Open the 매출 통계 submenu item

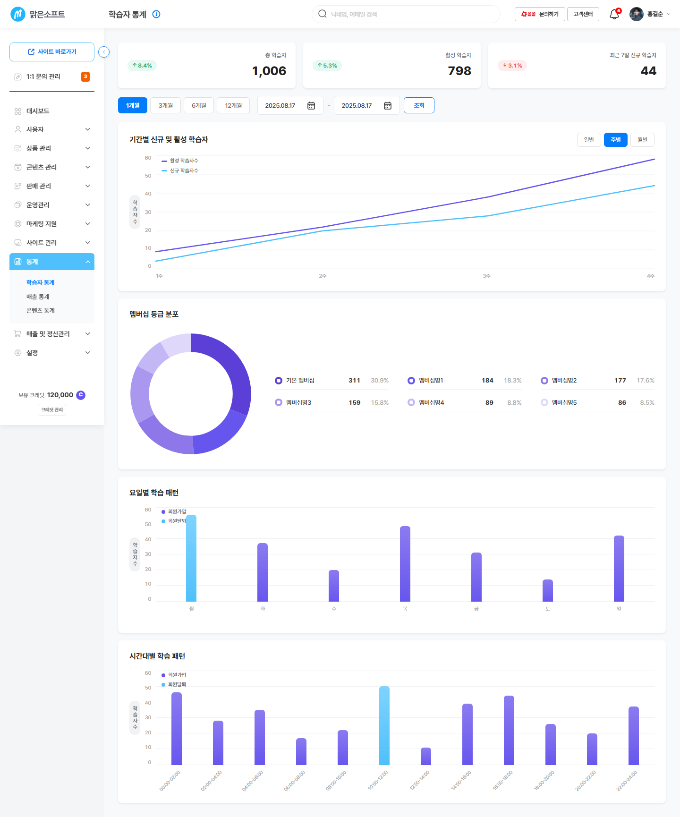pyautogui.click(x=38, y=297)
